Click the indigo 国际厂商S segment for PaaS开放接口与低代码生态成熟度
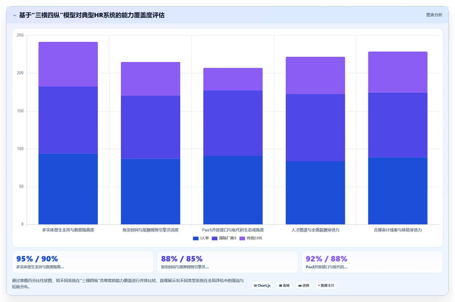 [x=233, y=123]
